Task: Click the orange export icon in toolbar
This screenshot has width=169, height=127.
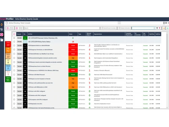Action: (164, 28)
